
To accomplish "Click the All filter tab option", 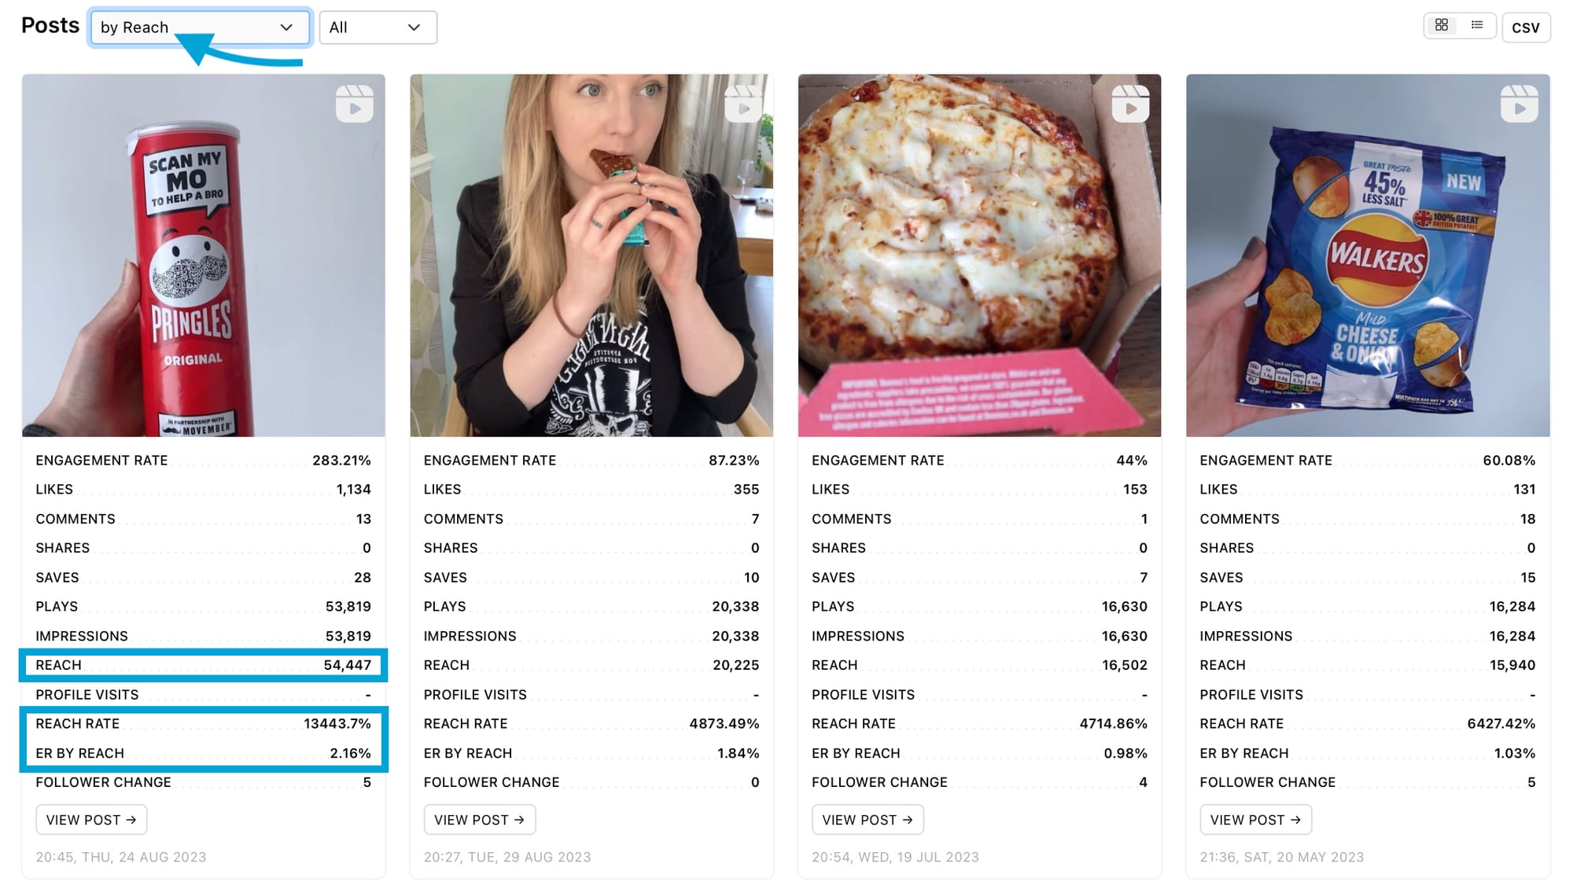I will click(x=376, y=27).
